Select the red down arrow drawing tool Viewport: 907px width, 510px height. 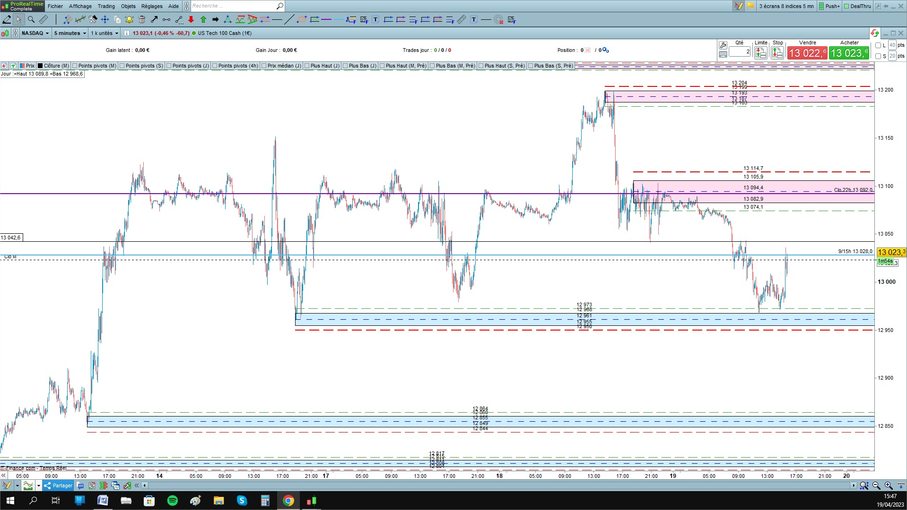point(191,19)
